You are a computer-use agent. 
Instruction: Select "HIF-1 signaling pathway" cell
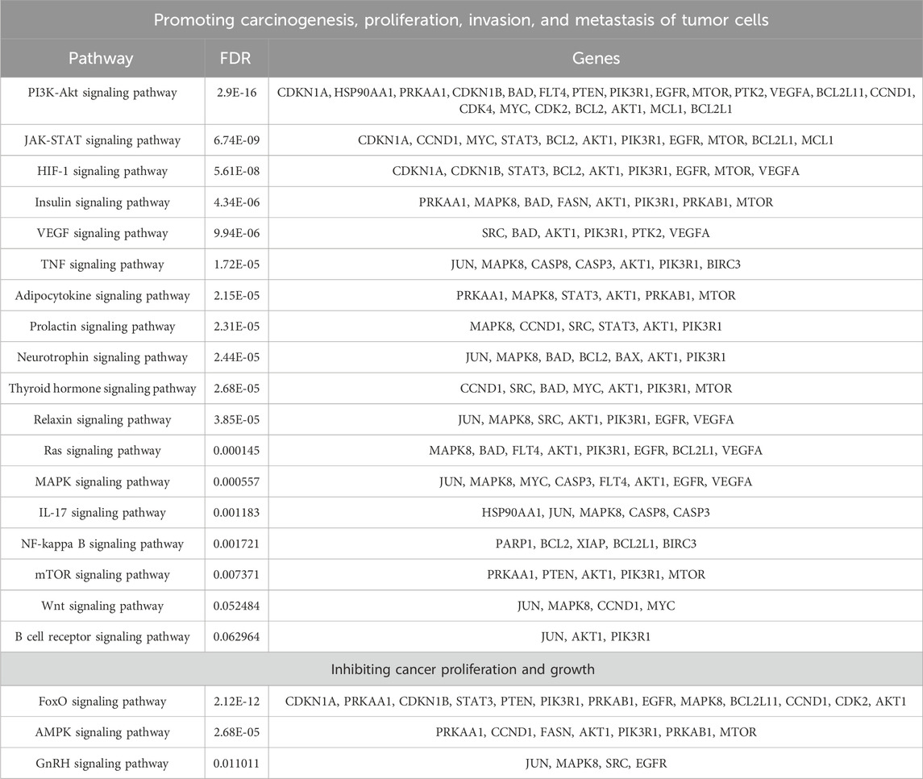[x=102, y=171]
